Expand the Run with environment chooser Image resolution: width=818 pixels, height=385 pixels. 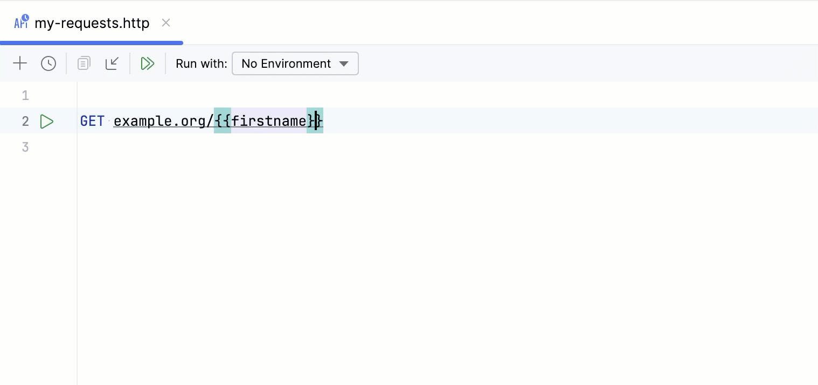pyautogui.click(x=295, y=63)
